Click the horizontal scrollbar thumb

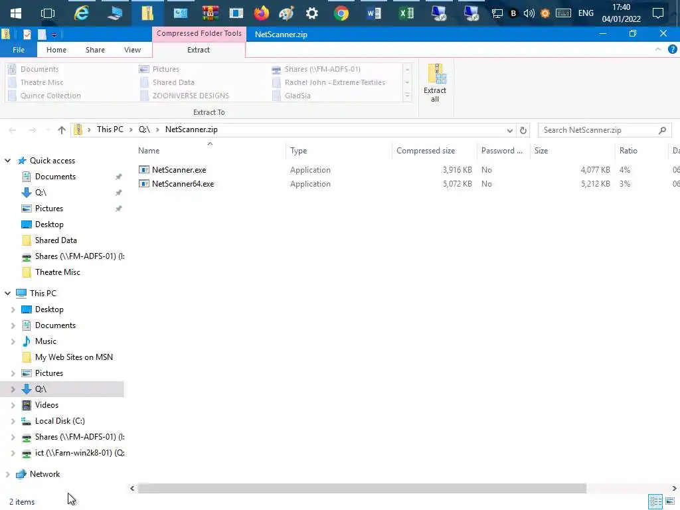pos(362,488)
